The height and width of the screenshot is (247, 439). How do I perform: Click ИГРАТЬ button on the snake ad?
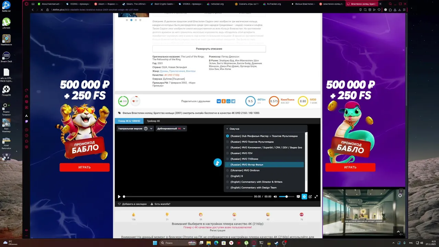[x=350, y=167]
